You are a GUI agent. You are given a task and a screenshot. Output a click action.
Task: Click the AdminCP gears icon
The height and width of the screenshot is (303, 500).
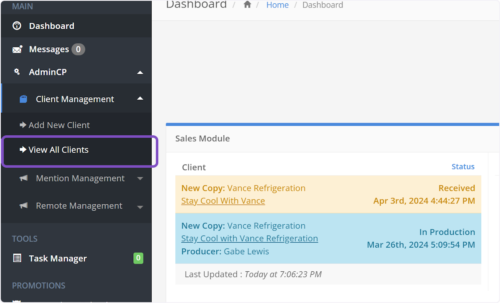(17, 72)
